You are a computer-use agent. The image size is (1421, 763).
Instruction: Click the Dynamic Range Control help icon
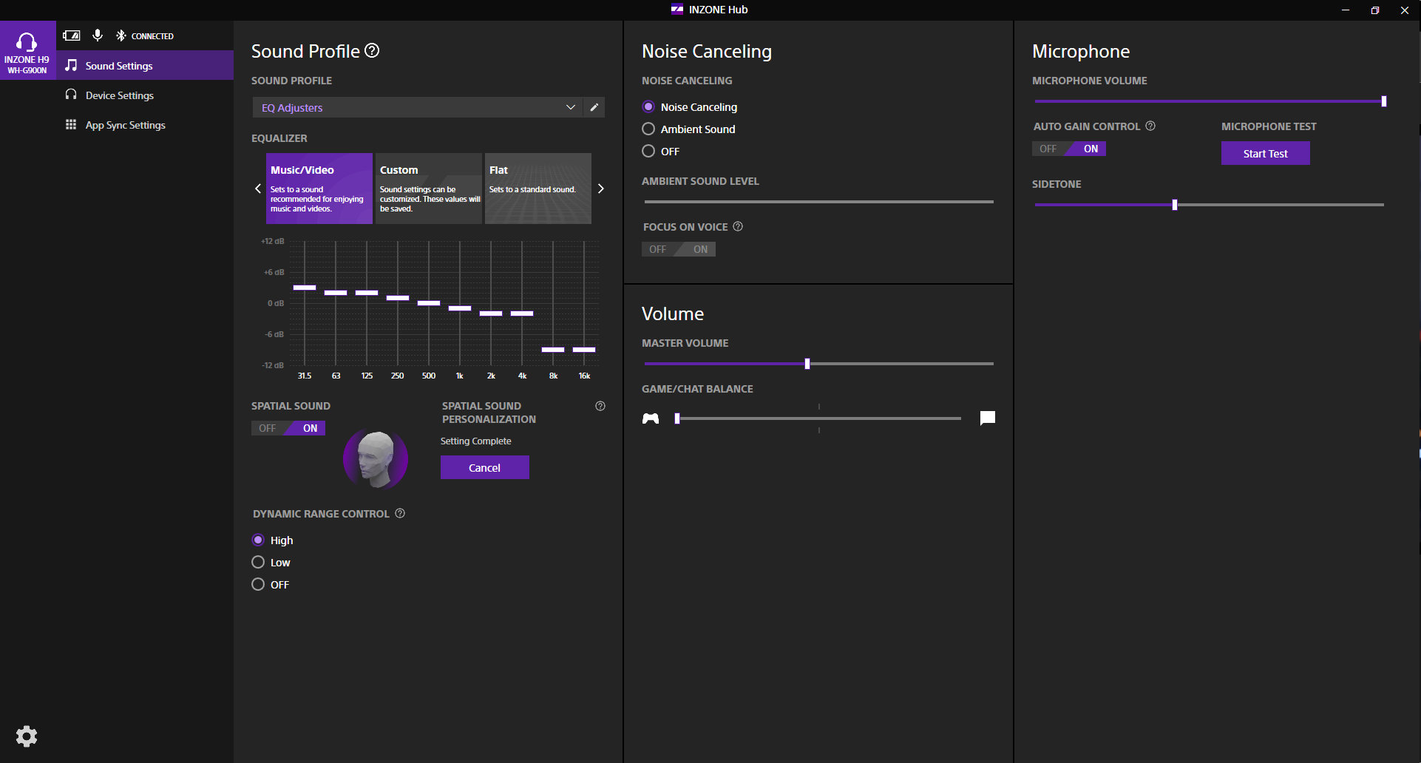[400, 513]
